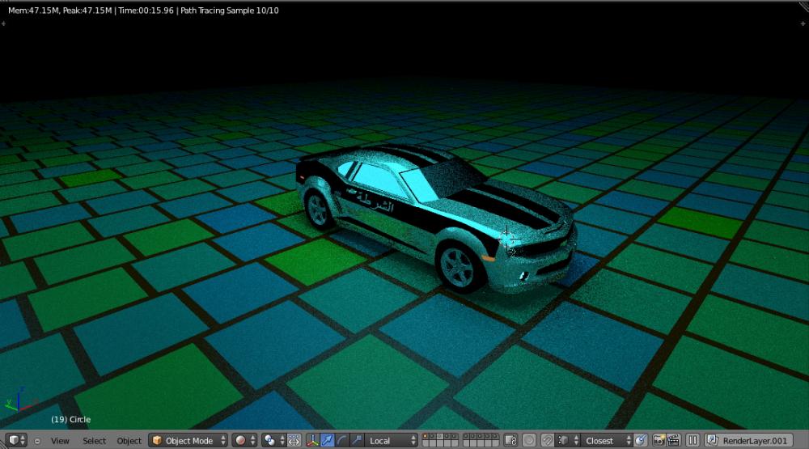Collapse the header menus with minus button
The image size is (809, 449).
(37, 441)
